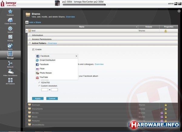Click the StorCenter device icon
Screen dimensions: 182x132
[x=57, y=3]
